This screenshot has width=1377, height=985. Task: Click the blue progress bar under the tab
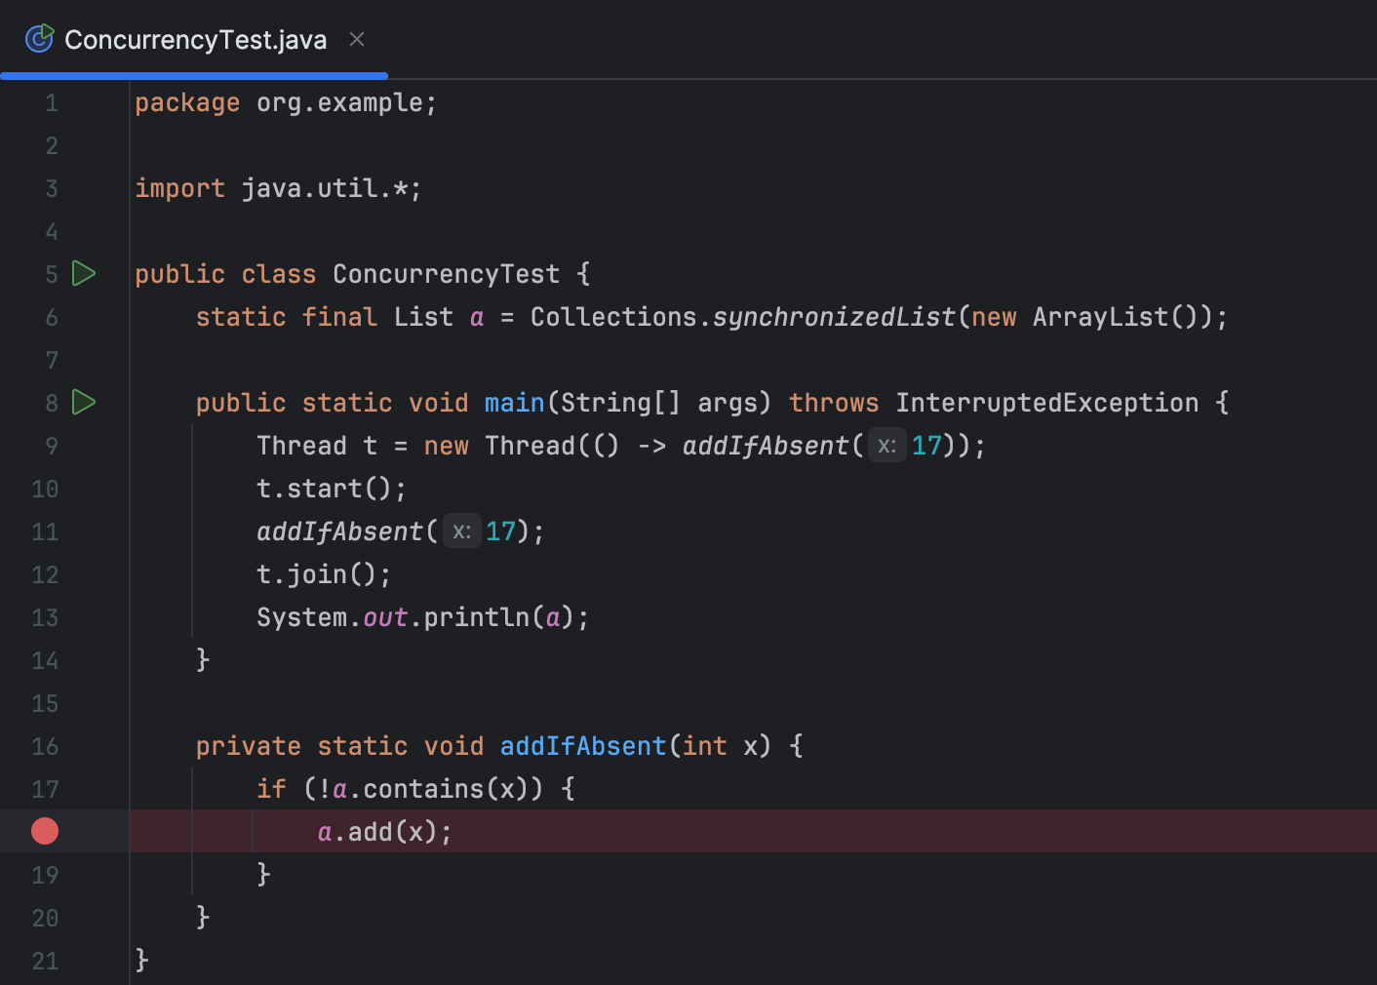pos(193,74)
